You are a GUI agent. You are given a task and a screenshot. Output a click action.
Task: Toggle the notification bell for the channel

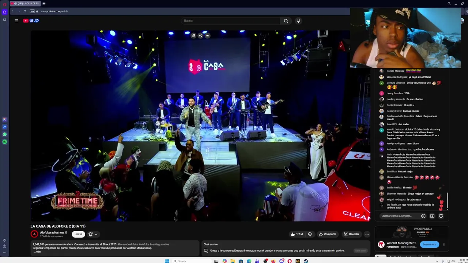[x=91, y=234]
